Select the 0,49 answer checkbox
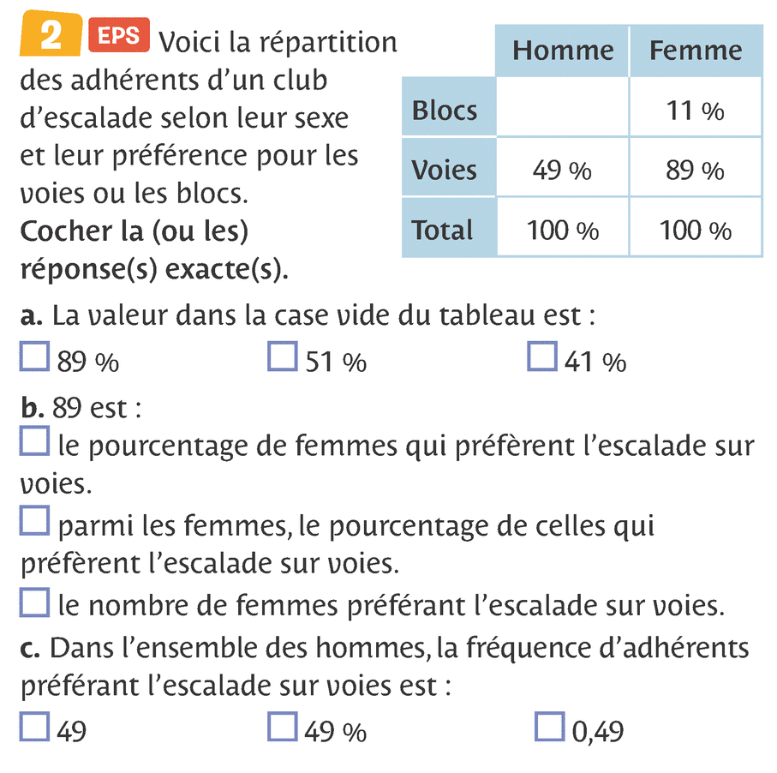 pos(549,727)
